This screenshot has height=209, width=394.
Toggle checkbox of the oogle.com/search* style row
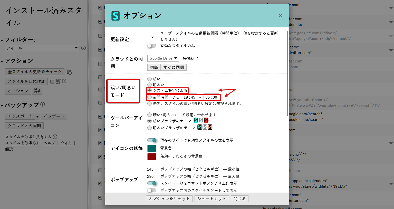100,117
